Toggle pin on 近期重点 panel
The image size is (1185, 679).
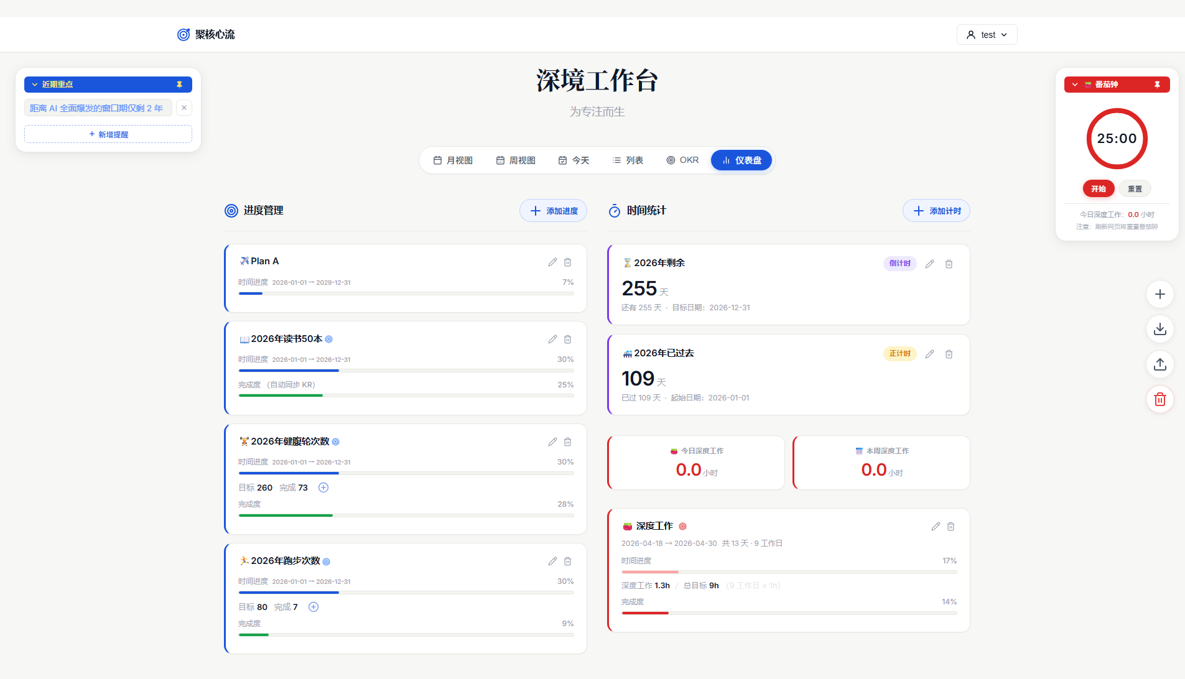tap(179, 85)
